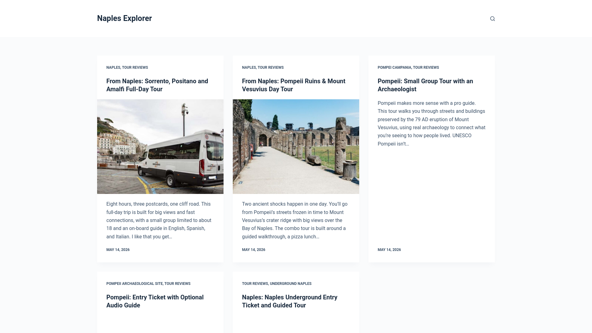This screenshot has height=333, width=592.
Task: Open Entry Ticket with Optional Audio Guide post
Action: pos(155,301)
